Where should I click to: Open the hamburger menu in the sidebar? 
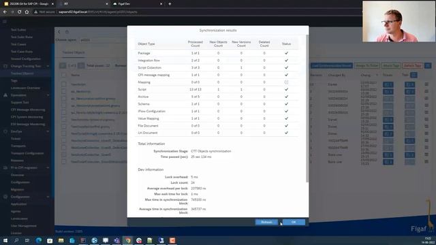5,22
